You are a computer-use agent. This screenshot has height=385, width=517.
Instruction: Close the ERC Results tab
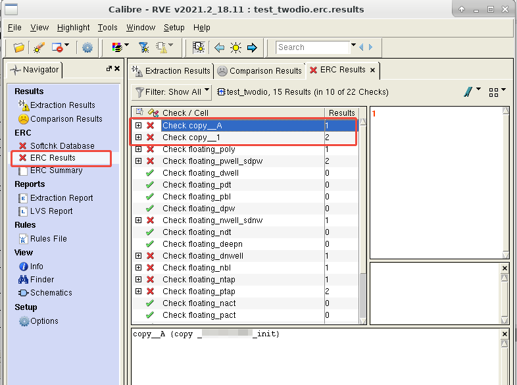(x=372, y=70)
